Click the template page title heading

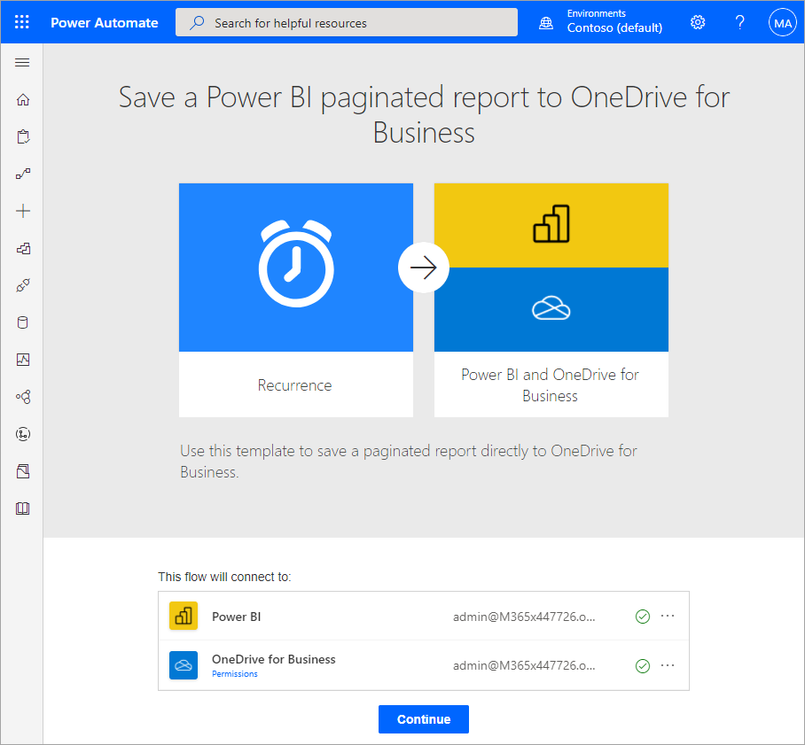424,114
